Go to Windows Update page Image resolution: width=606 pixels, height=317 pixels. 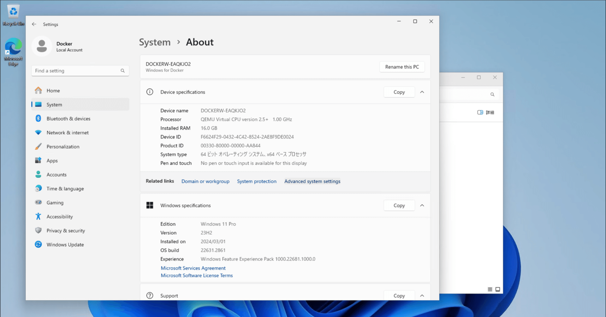coord(80,244)
